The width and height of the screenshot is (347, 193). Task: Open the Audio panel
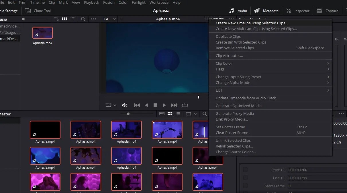tap(238, 11)
